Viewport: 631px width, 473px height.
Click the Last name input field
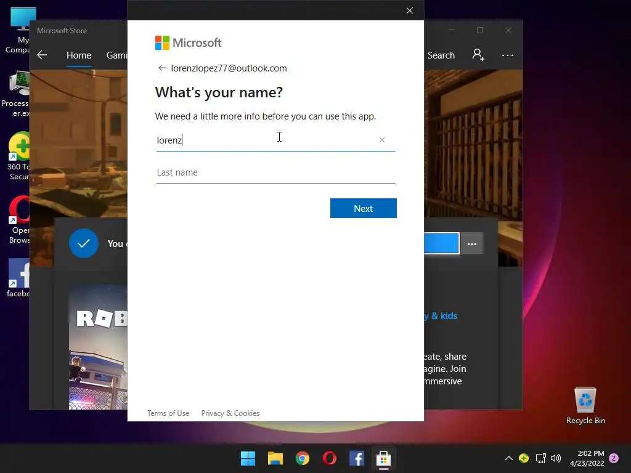pyautogui.click(x=275, y=172)
